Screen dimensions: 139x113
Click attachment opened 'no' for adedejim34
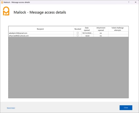101,33
